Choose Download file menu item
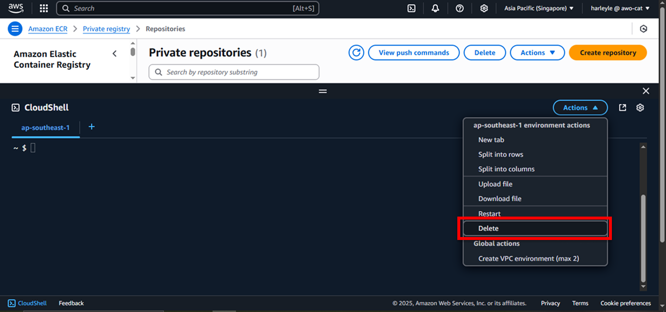This screenshot has height=312, width=666. coord(535,199)
